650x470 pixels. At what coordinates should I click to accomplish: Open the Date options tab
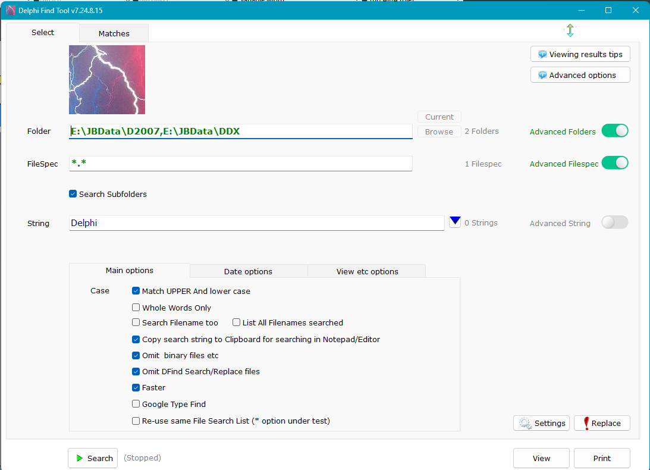coord(248,271)
